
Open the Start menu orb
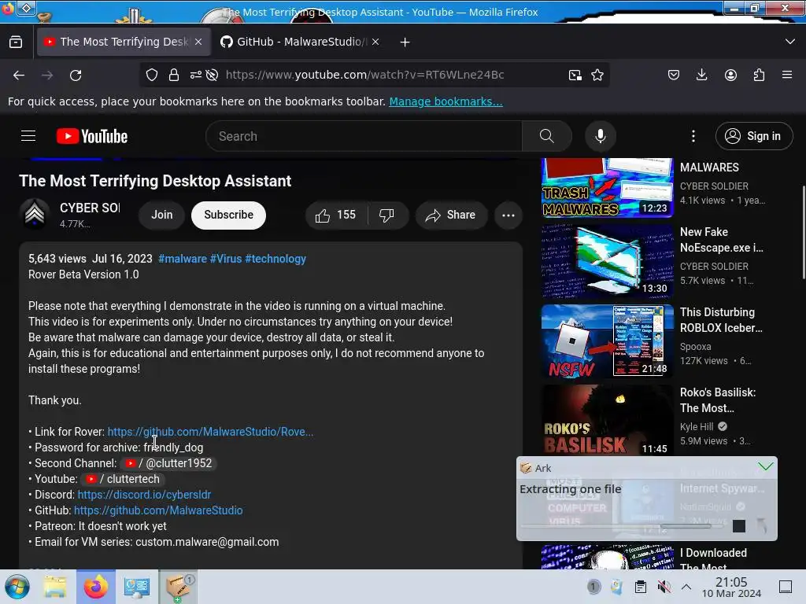click(x=17, y=587)
